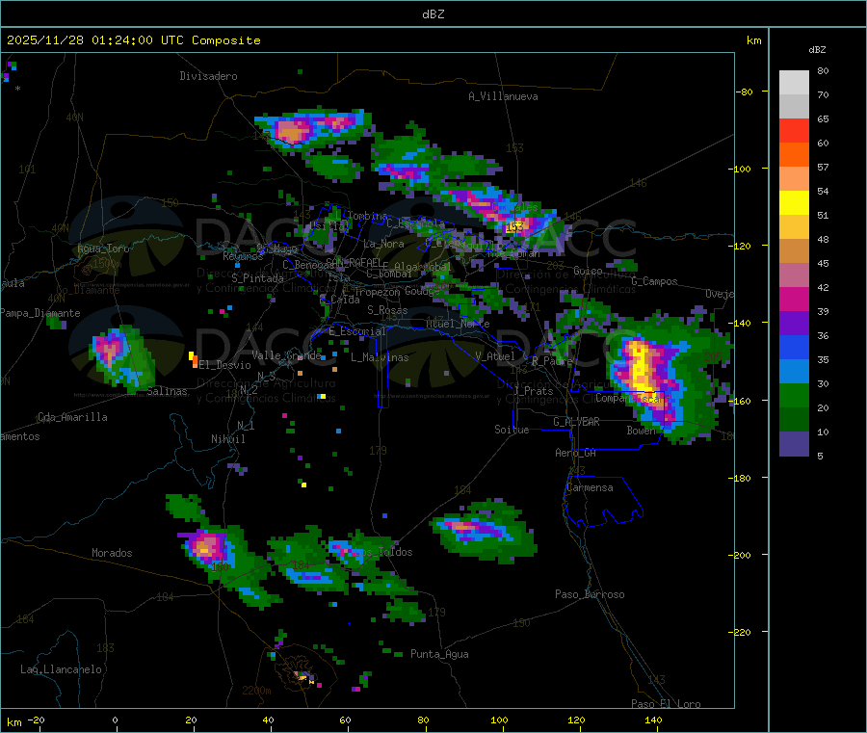867x733 pixels.
Task: Click the A_Villanueva map label
Action: coord(503,96)
